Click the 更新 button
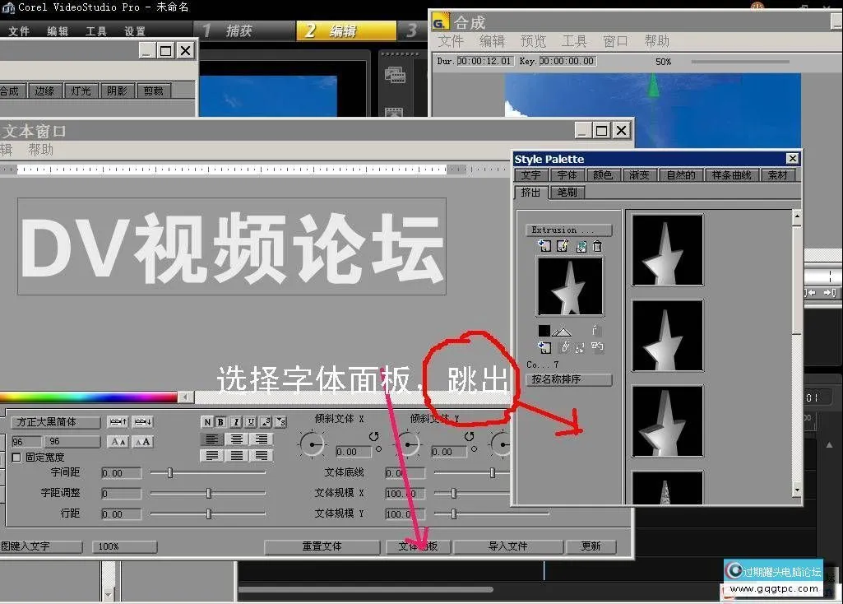 [591, 546]
